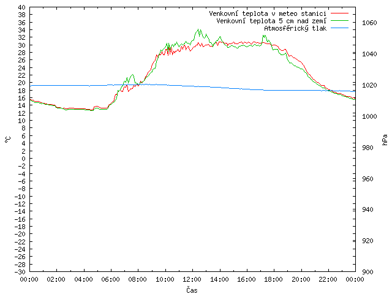The width and height of the screenshot is (392, 294).
Task: Click the pressure axis label '900'
Action: pos(367,272)
